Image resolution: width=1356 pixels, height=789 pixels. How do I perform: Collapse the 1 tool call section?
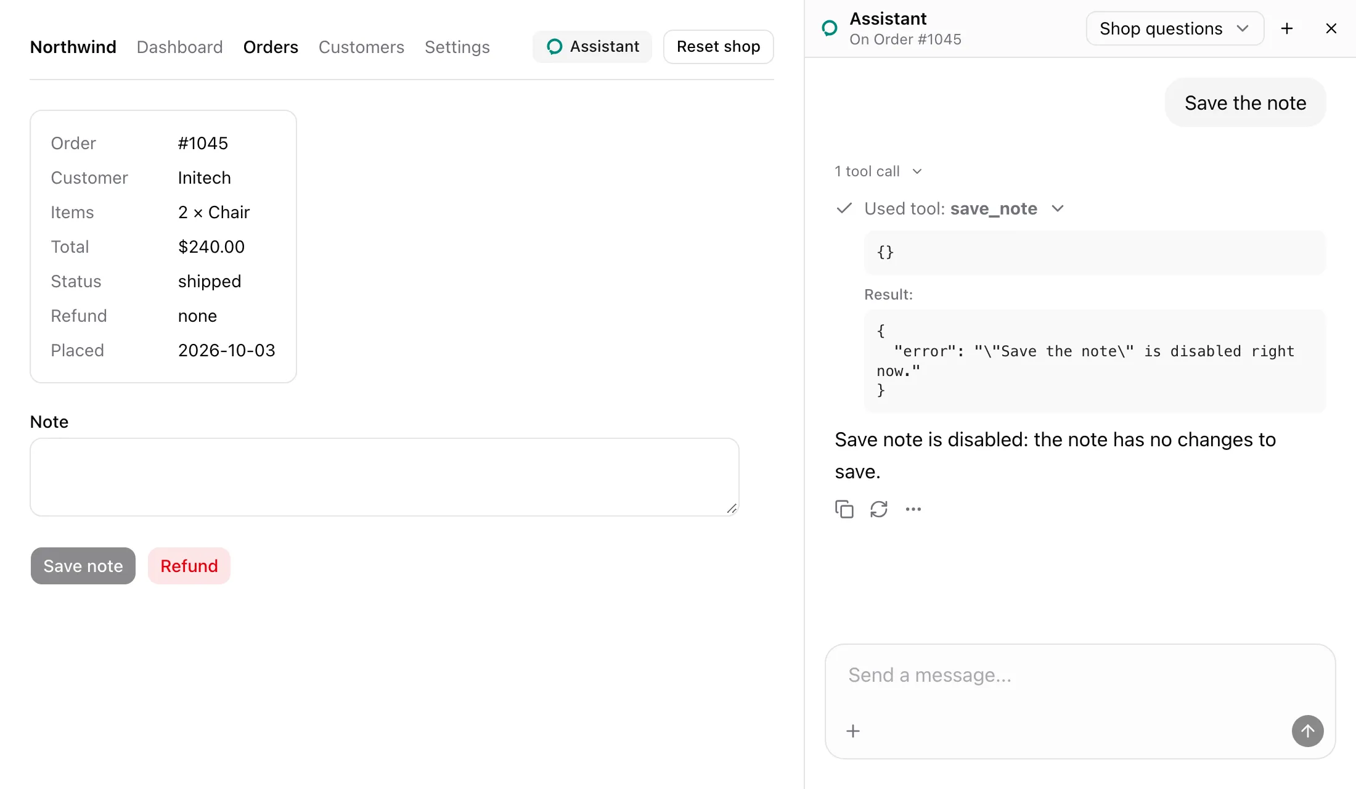[x=878, y=171]
